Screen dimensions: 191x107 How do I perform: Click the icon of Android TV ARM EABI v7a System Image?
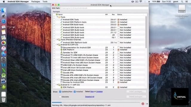(x=61, y=55)
